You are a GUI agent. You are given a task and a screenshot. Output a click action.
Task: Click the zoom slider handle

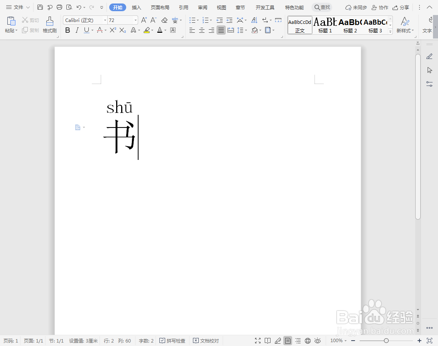[x=386, y=341]
